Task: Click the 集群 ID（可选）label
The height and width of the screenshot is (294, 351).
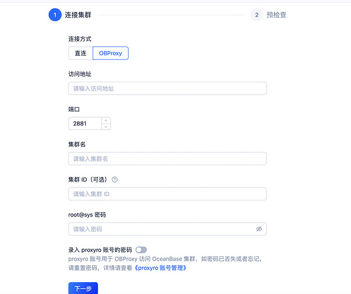Action: tap(87, 179)
